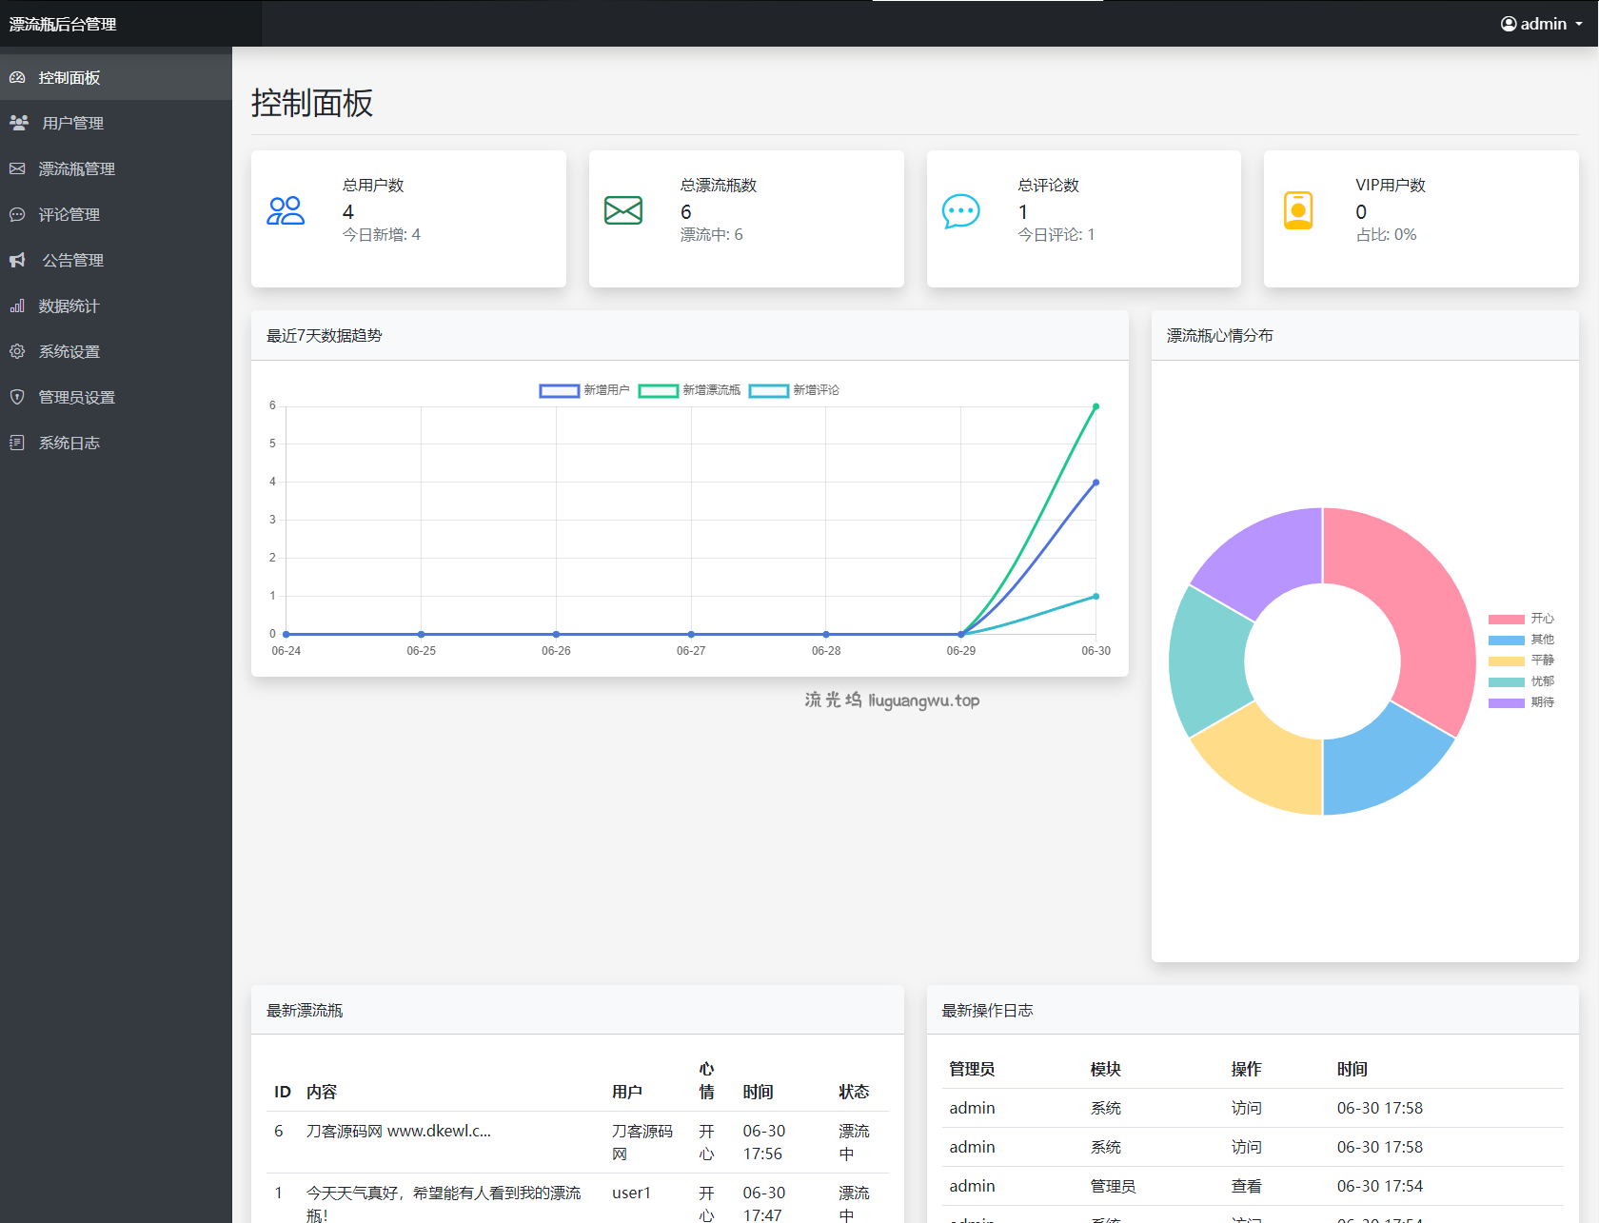
Task: Click the dashboard gauge icon in sidebar
Action: point(17,78)
